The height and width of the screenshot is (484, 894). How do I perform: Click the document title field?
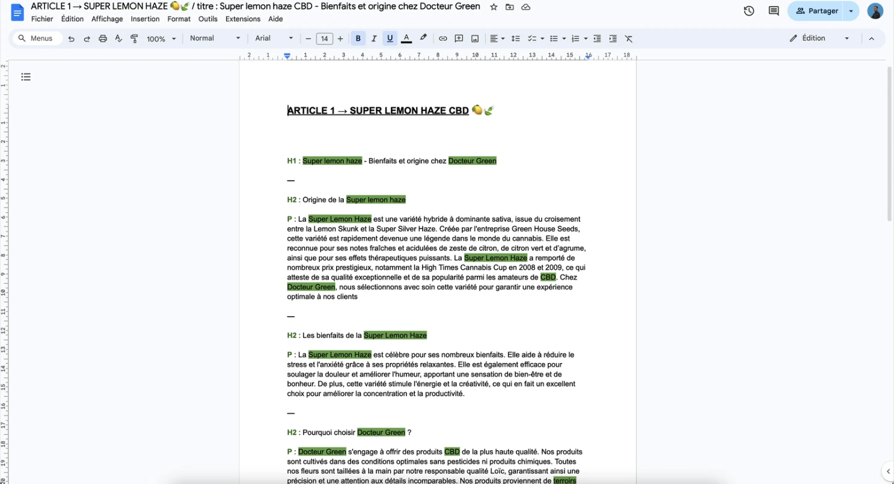pos(256,7)
